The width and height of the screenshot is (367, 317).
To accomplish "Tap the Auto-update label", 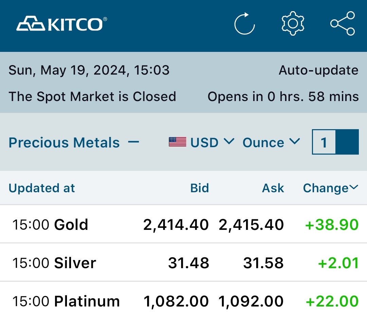I will coord(318,70).
